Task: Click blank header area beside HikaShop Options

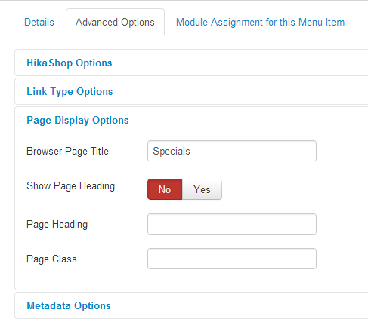Action: 240,63
